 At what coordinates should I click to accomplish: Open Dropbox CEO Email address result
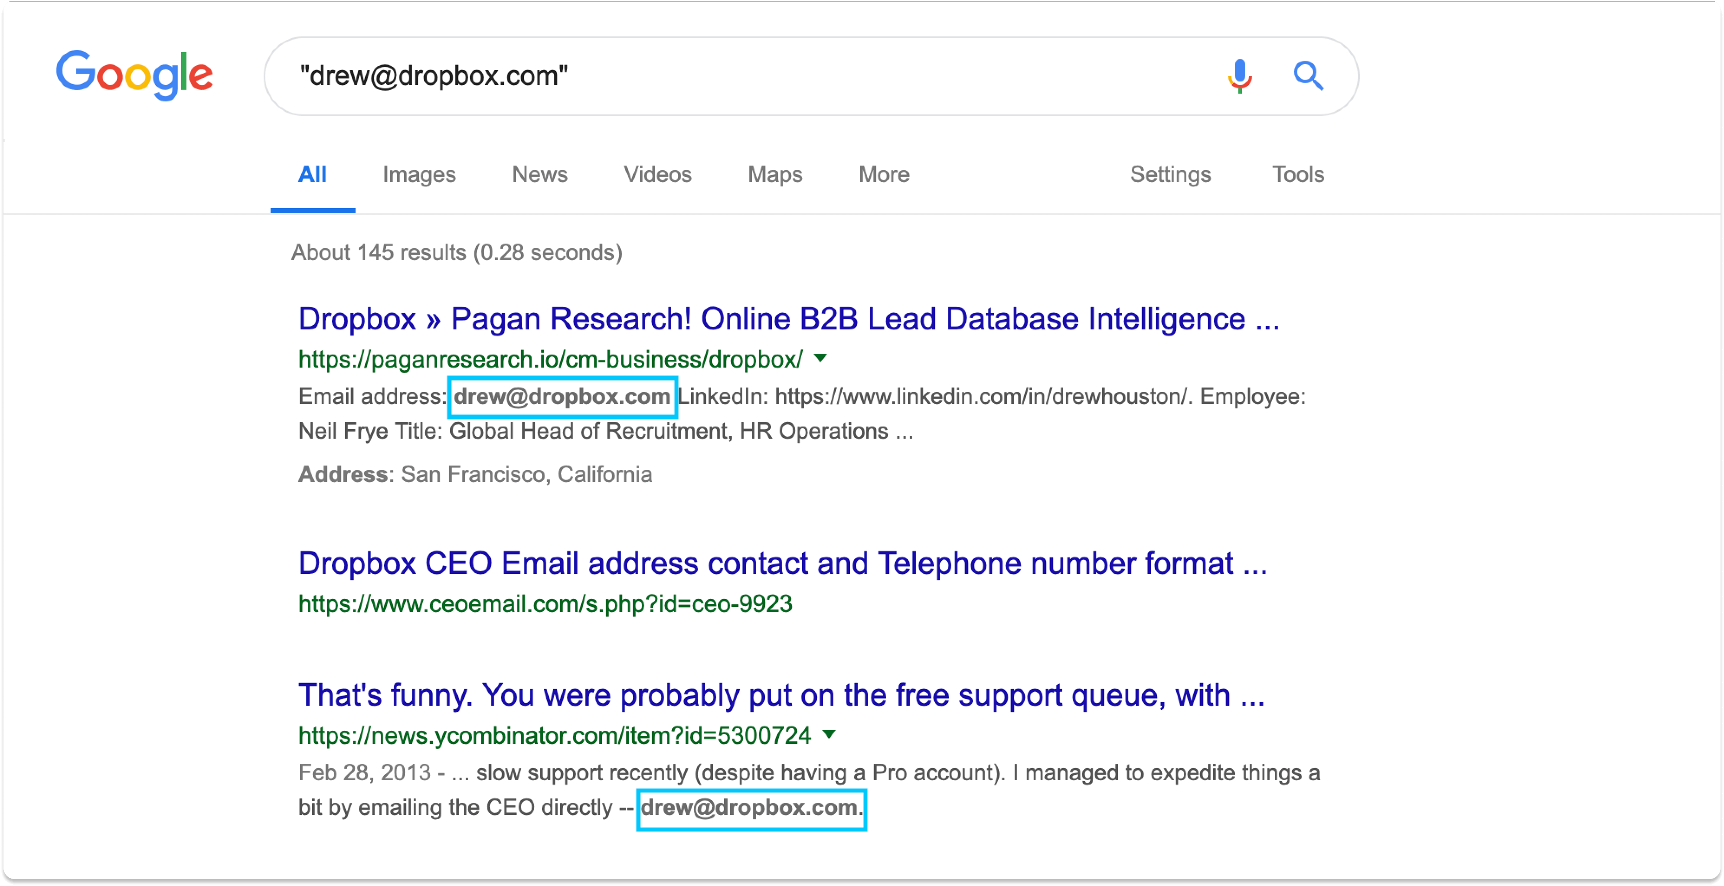click(782, 564)
